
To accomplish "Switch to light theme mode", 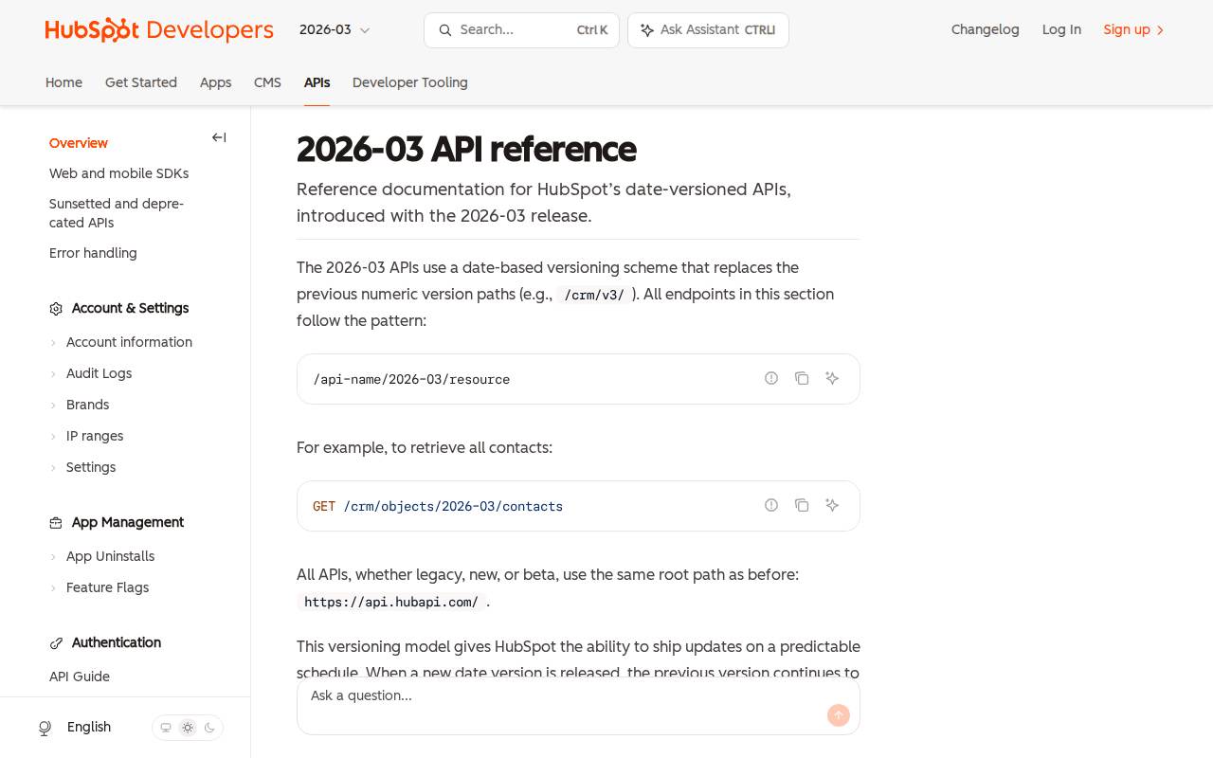I will click(x=188, y=728).
